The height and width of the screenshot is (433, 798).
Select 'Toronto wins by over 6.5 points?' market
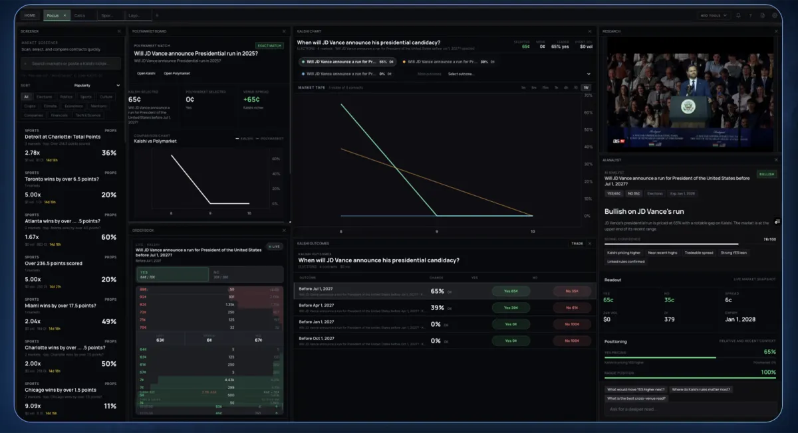69,187
